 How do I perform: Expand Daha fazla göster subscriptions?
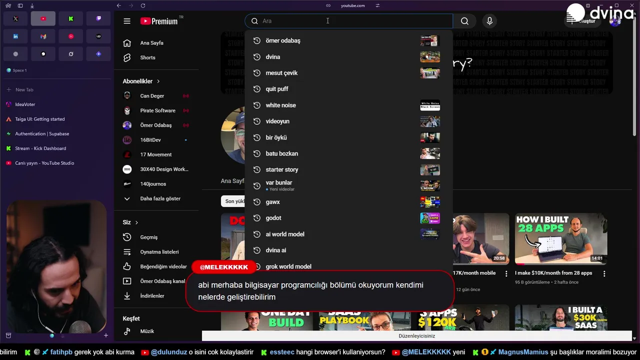(156, 198)
